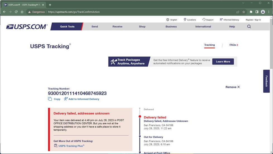Reload the page with the refresh icon
Image resolution: width=273 pixels, height=154 pixels.
pyautogui.click(x=16, y=12)
